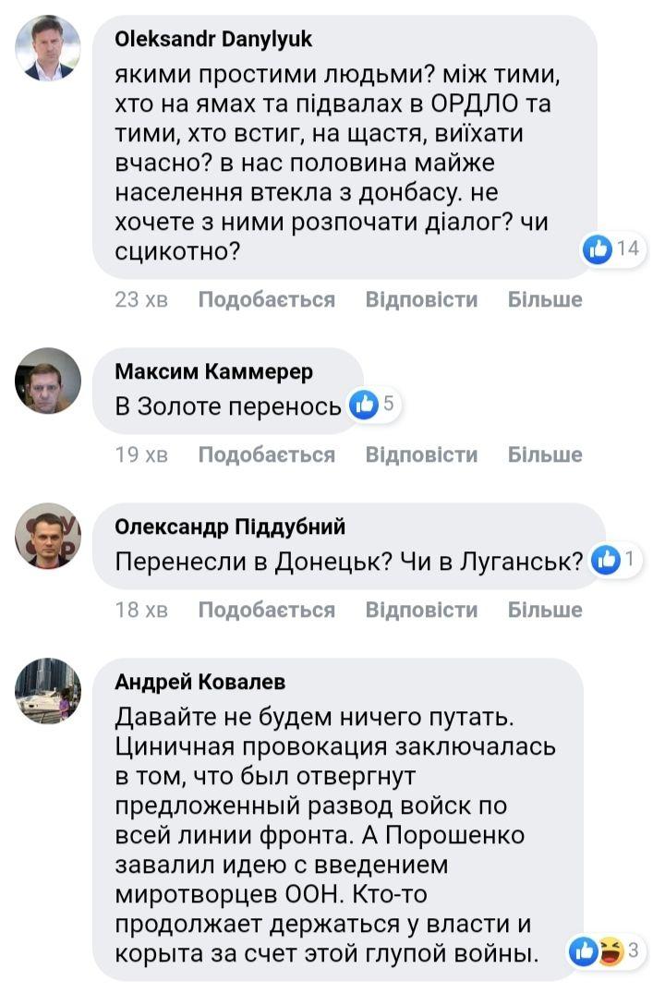Screen dimensions: 665x993
Task: Click the like icon on Піддубний's comment
Action: click(605, 559)
